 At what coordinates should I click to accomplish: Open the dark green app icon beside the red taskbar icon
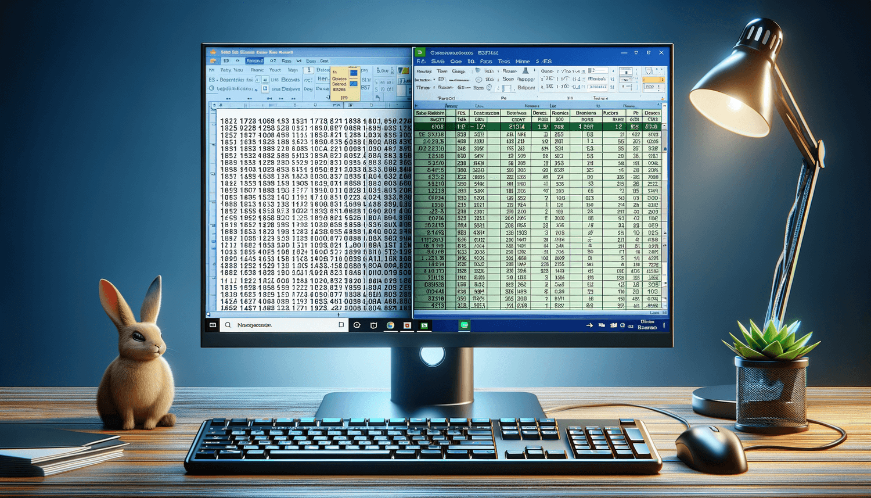point(424,325)
